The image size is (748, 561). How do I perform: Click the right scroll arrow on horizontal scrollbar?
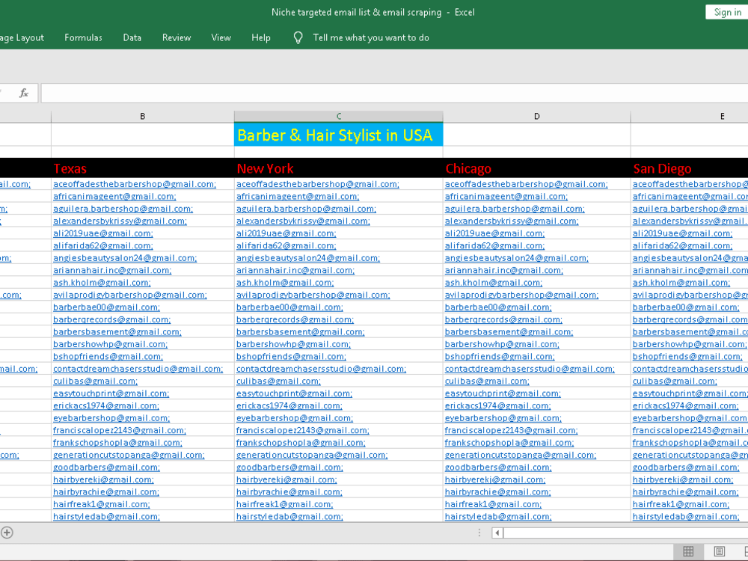click(744, 533)
